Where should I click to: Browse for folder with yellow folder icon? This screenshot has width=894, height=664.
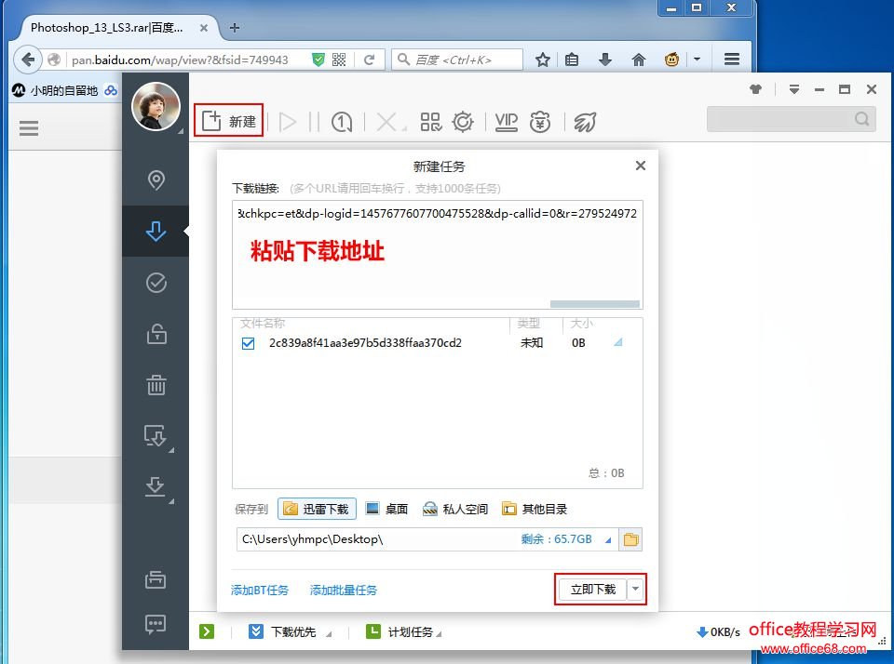click(x=630, y=539)
